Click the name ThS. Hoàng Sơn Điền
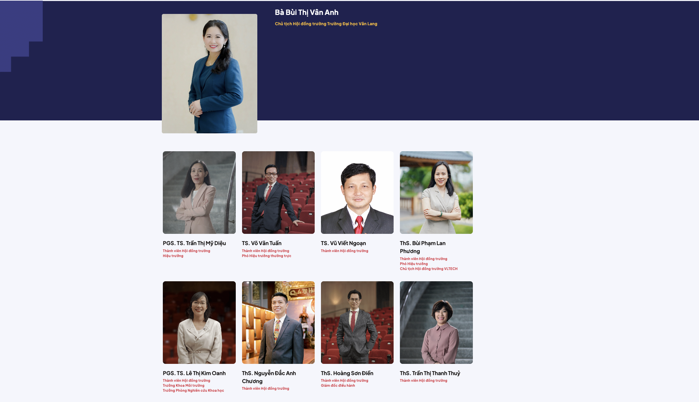Screen dimensions: 699x402 point(347,373)
